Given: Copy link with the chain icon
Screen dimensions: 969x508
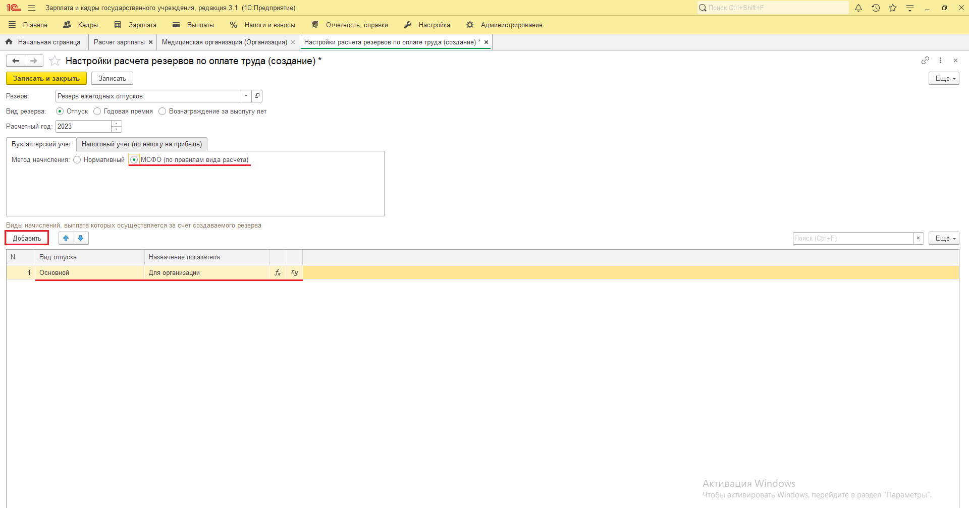Looking at the screenshot, I should click(925, 61).
